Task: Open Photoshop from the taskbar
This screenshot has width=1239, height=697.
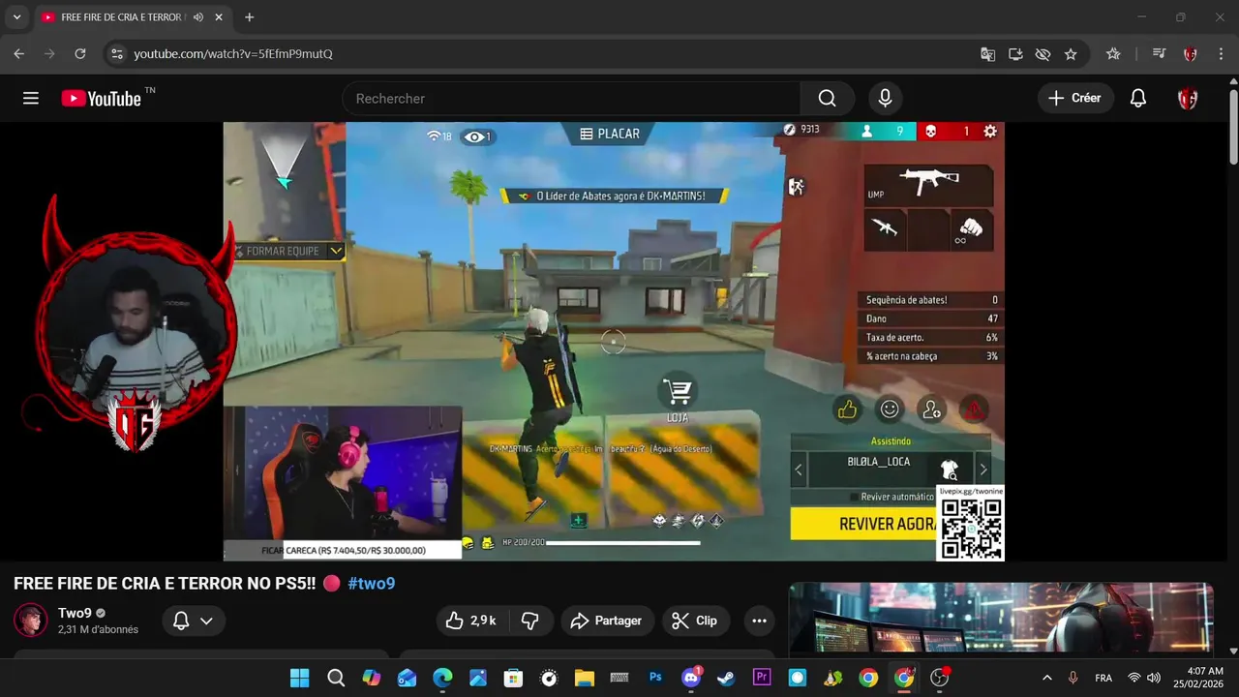Action: tap(655, 678)
